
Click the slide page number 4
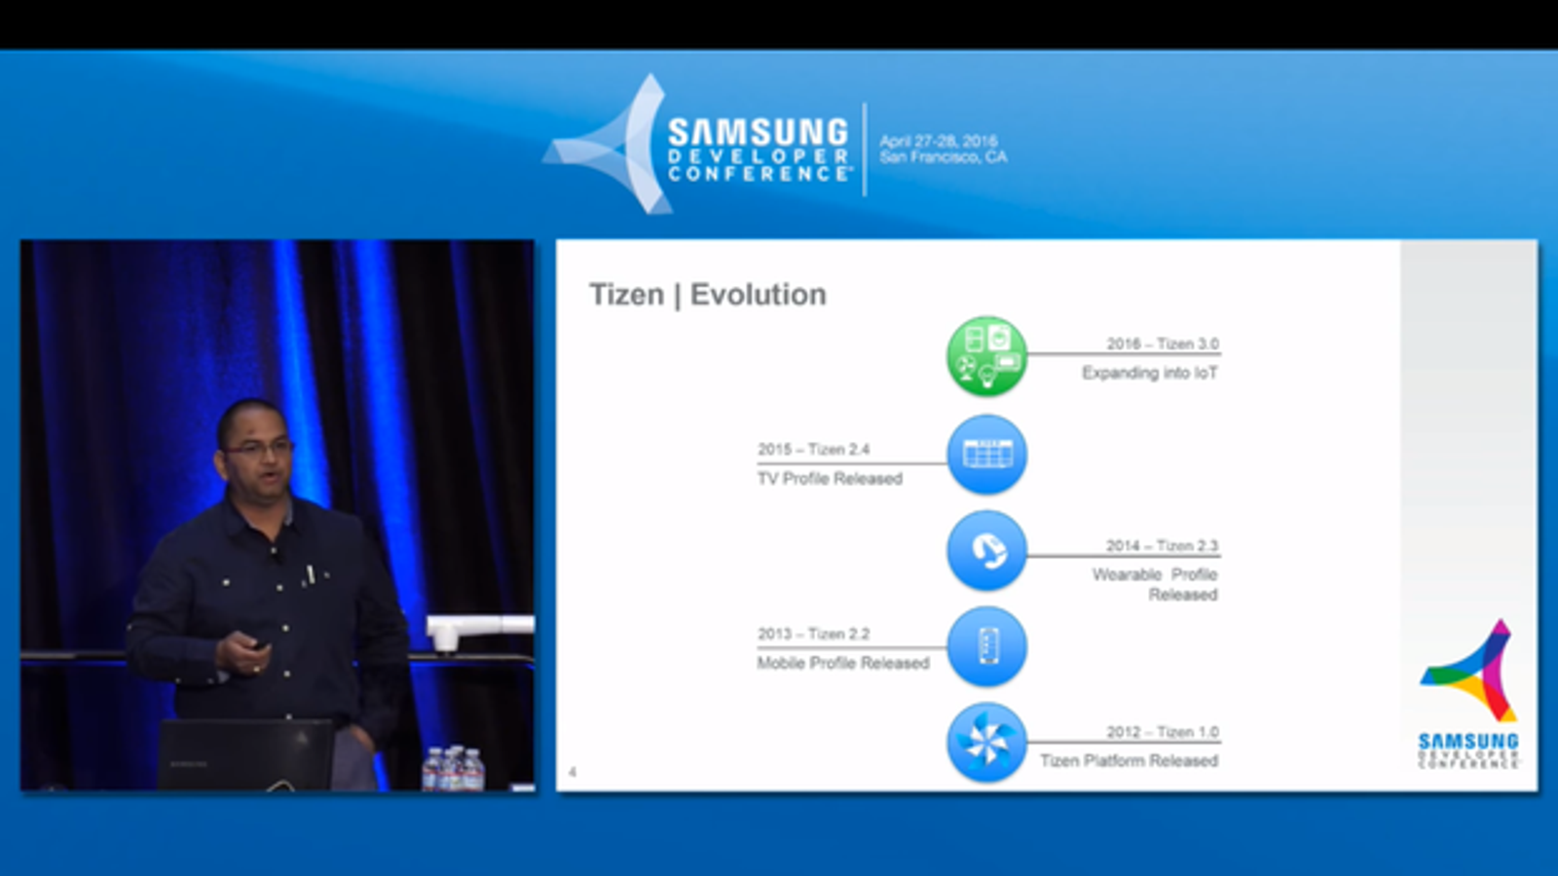573,772
